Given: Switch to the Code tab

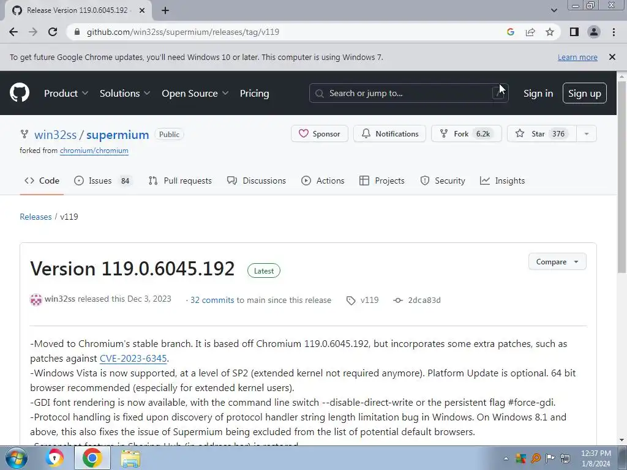Looking at the screenshot, I should (42, 181).
